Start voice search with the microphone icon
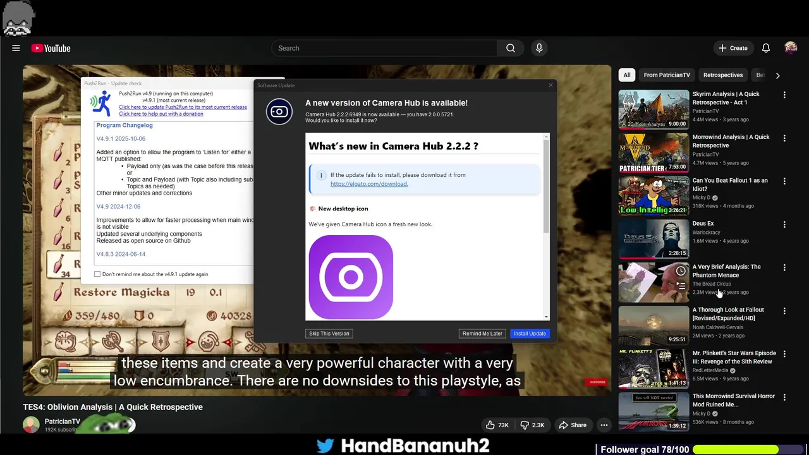 [x=539, y=48]
